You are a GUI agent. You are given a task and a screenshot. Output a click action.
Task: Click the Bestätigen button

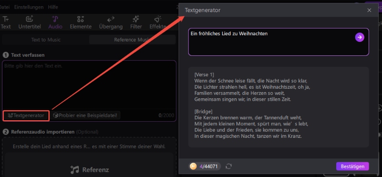tap(352, 167)
